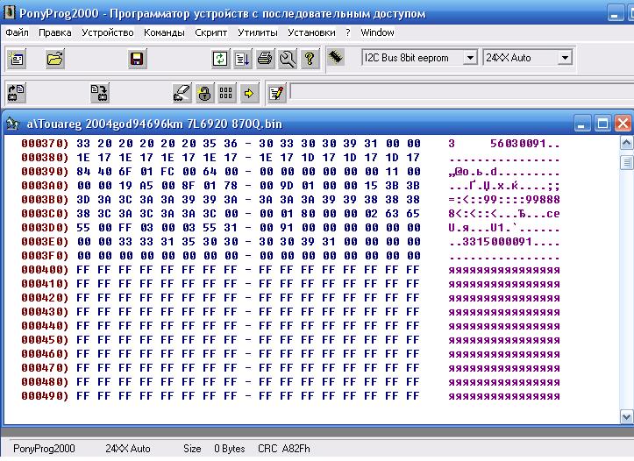The image size is (634, 461).
Task: Open the Правка menu
Action: (x=55, y=32)
